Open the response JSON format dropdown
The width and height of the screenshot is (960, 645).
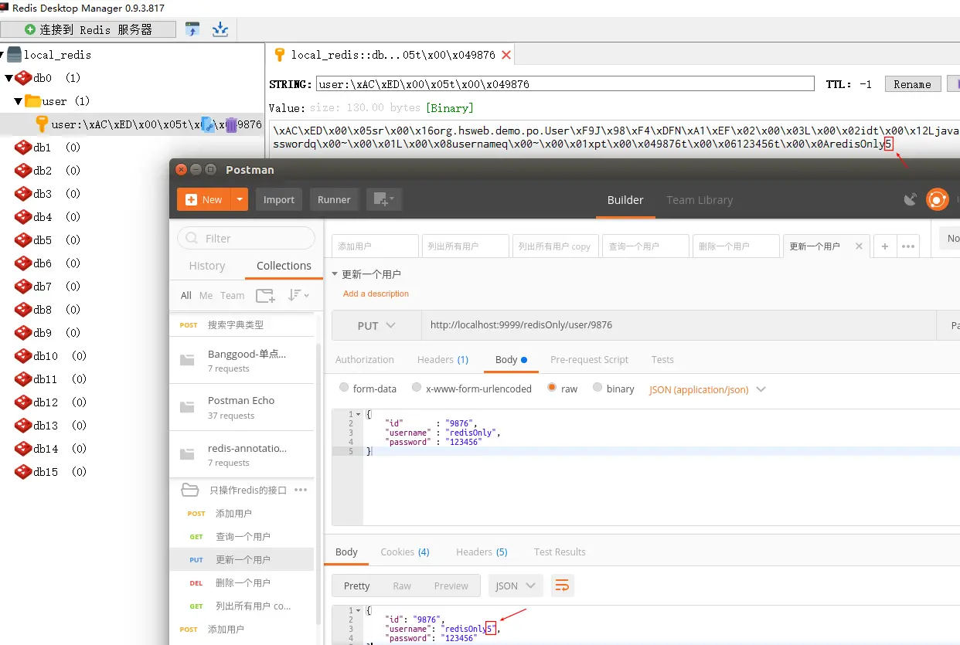(x=516, y=586)
